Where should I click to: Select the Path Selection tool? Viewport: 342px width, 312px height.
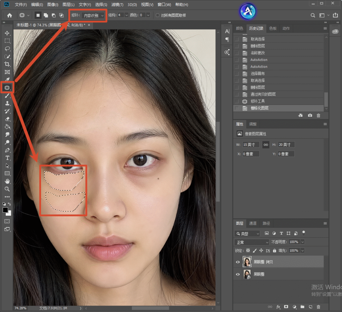coord(7,166)
